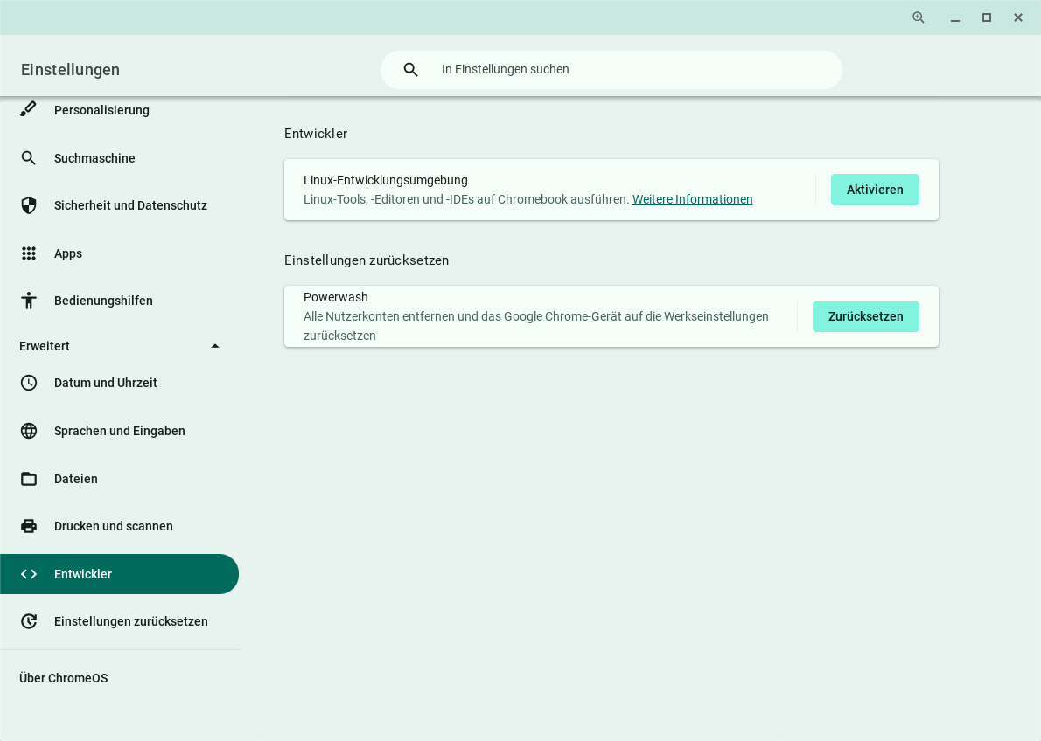Maximize the settings window
Viewport: 1041px width, 741px height.
click(x=987, y=17)
